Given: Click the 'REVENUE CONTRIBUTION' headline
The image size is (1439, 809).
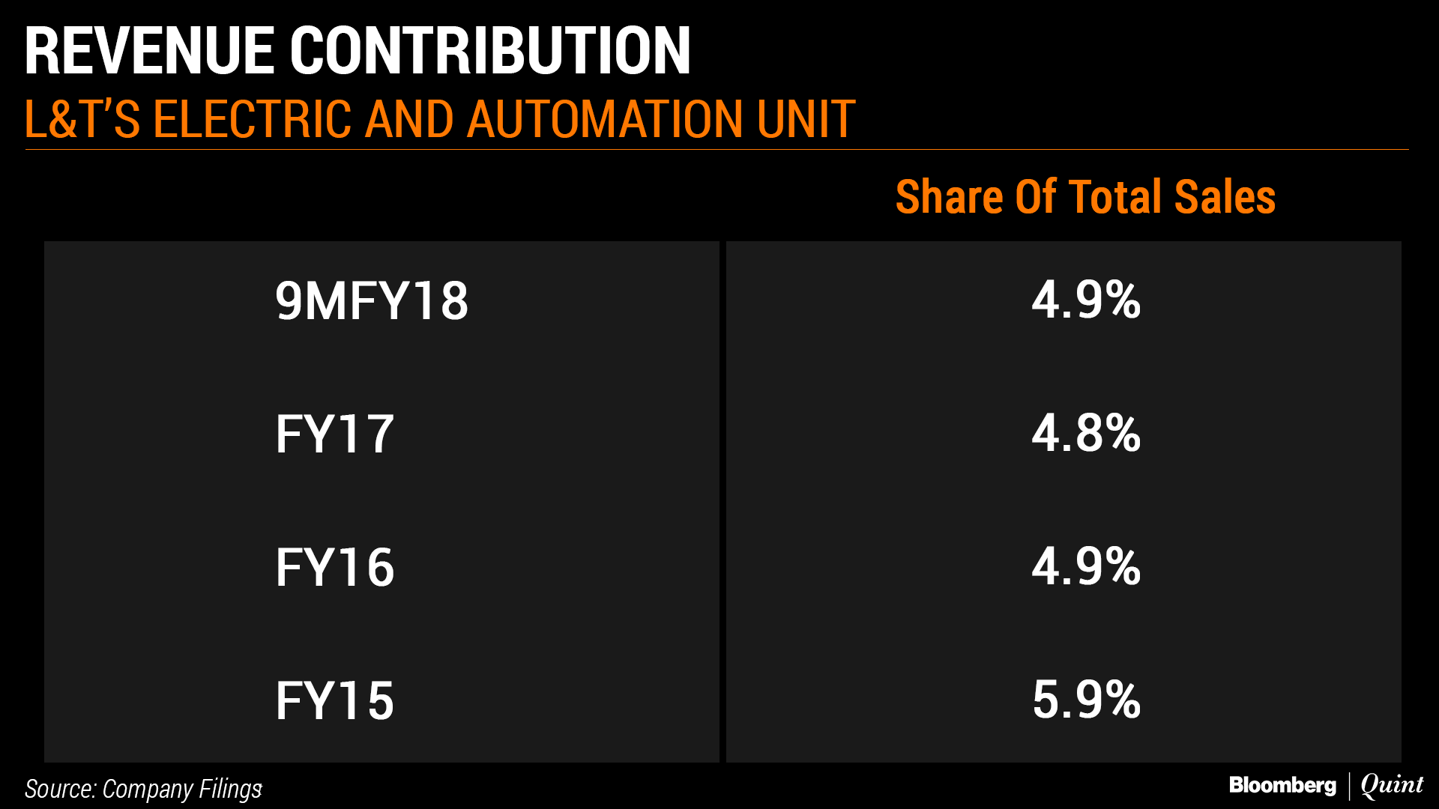Looking at the screenshot, I should 357,51.
